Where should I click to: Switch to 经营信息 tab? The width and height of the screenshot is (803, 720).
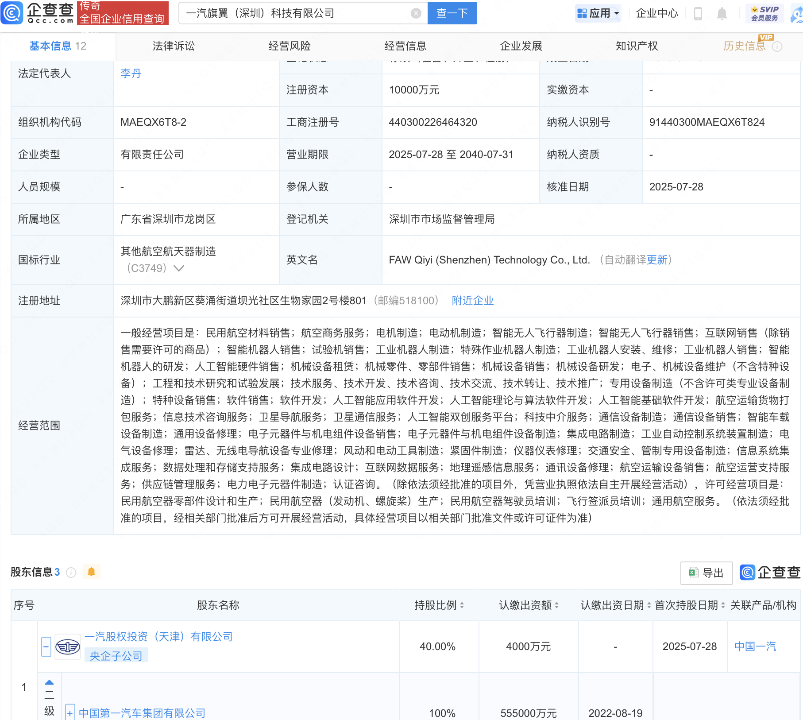pyautogui.click(x=405, y=46)
